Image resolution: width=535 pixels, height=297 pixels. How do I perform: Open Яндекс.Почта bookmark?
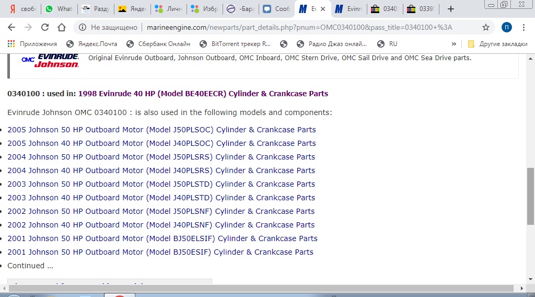point(92,44)
